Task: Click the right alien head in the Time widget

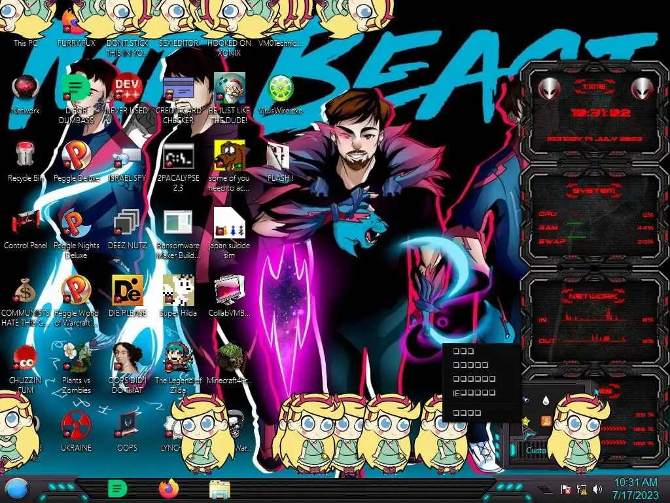Action: tap(642, 88)
